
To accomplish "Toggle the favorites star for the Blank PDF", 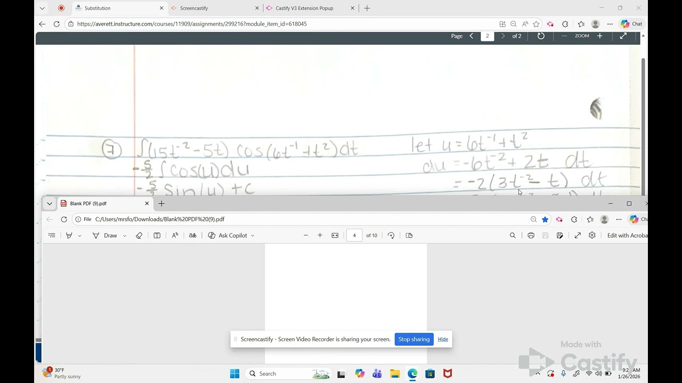I will (545, 219).
